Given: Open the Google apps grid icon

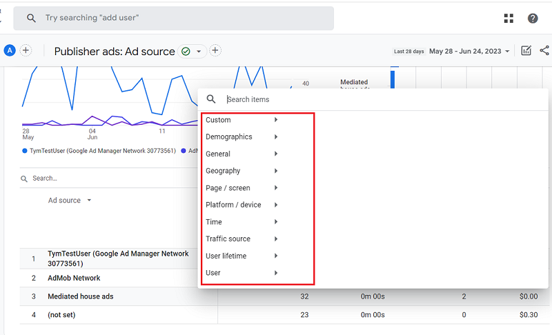Looking at the screenshot, I should click(x=509, y=19).
